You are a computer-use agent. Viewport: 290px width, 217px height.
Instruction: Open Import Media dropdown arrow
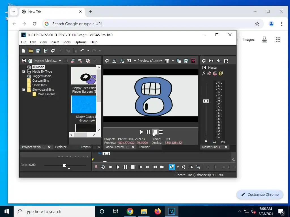pos(60,61)
